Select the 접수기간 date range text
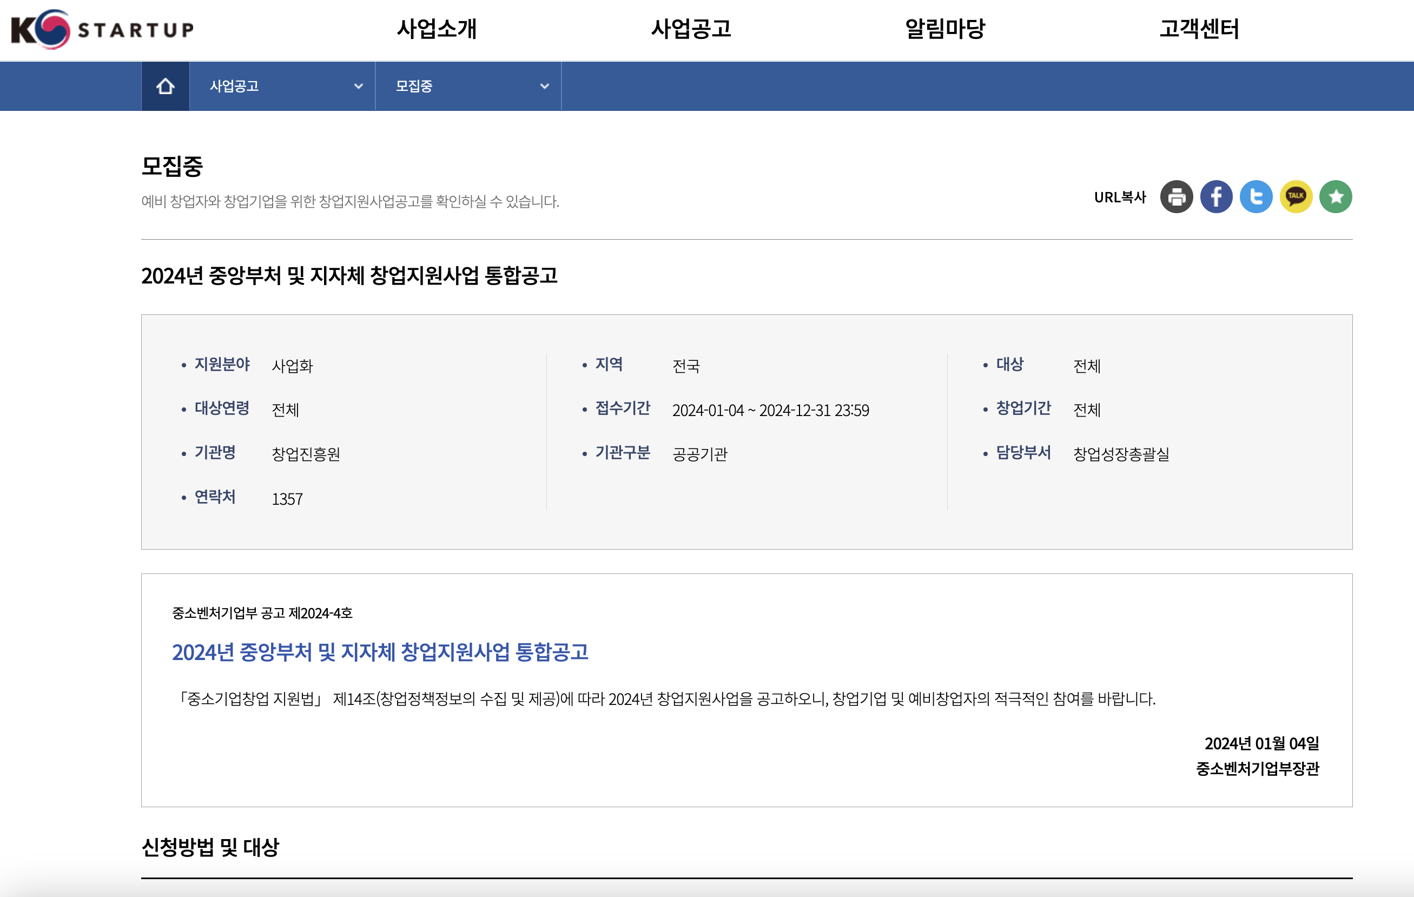This screenshot has width=1414, height=897. click(x=772, y=410)
